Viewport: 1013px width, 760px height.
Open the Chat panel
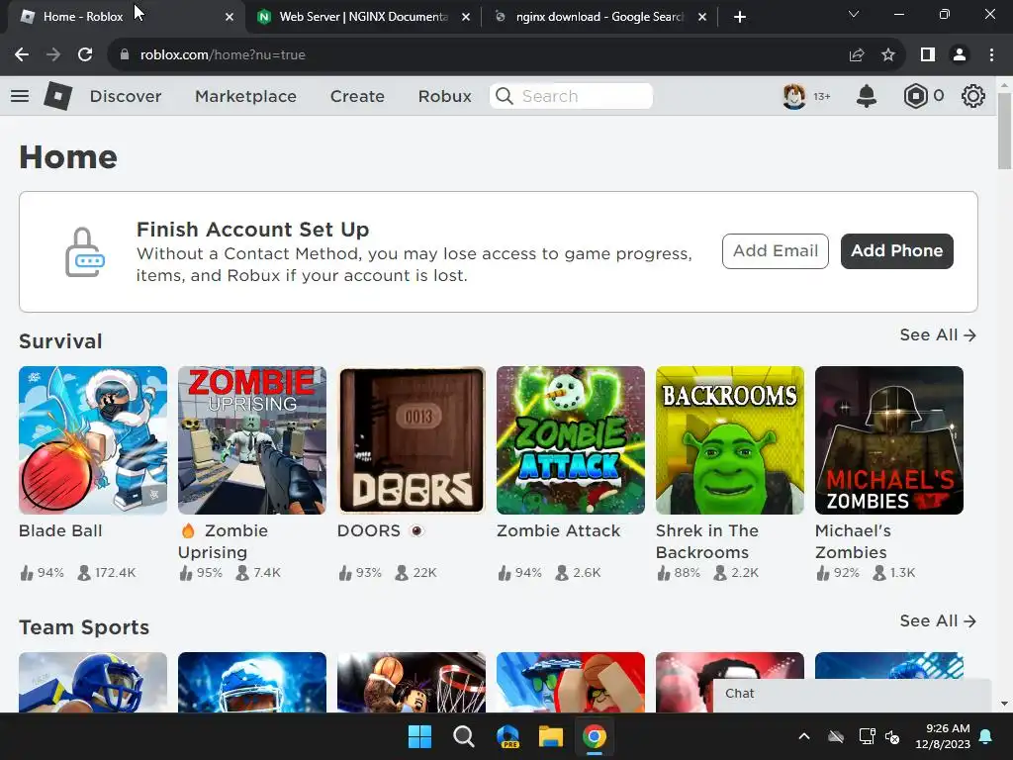(x=852, y=695)
